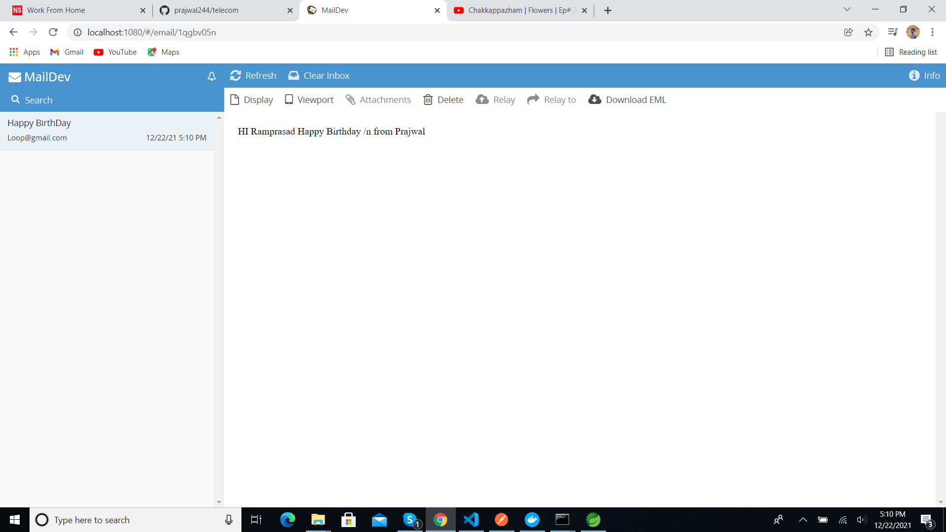The image size is (946, 532).
Task: Open the Chrome profile menu
Action: point(914,32)
